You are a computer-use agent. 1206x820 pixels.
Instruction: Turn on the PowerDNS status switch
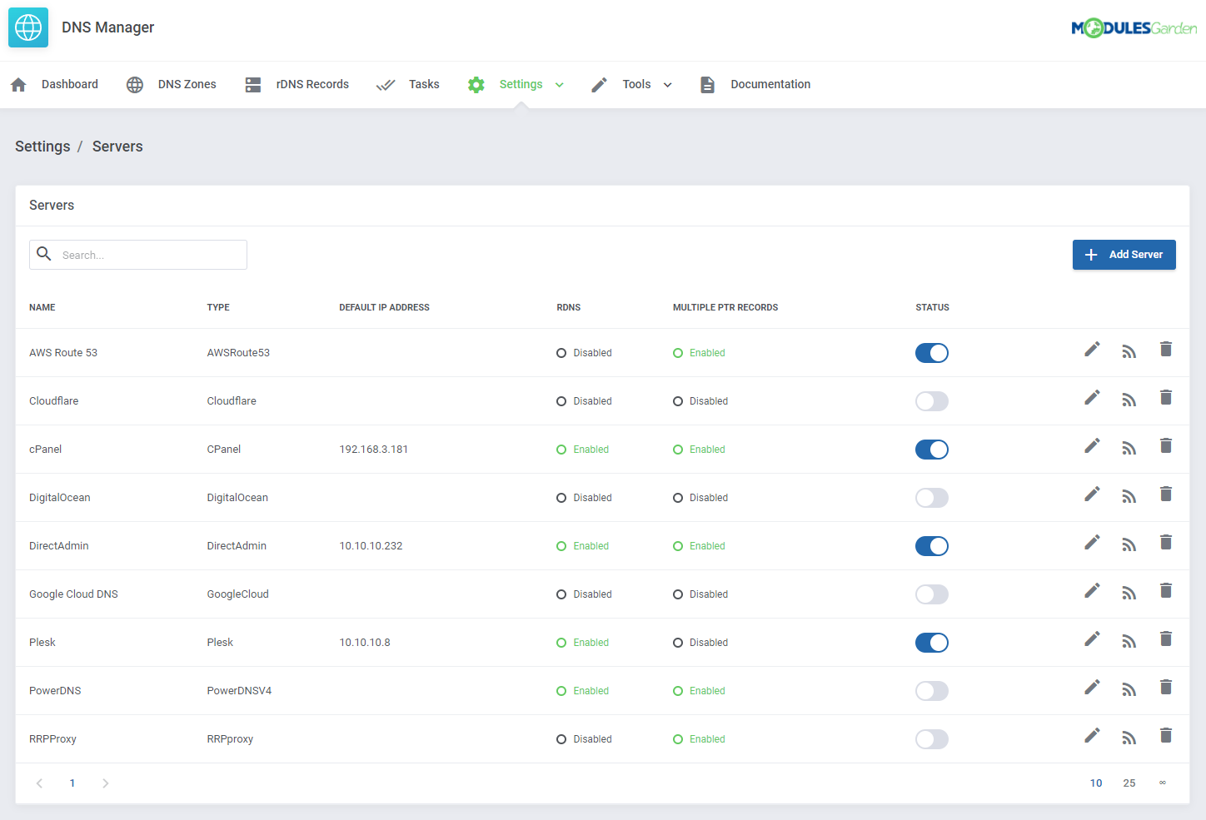point(932,690)
